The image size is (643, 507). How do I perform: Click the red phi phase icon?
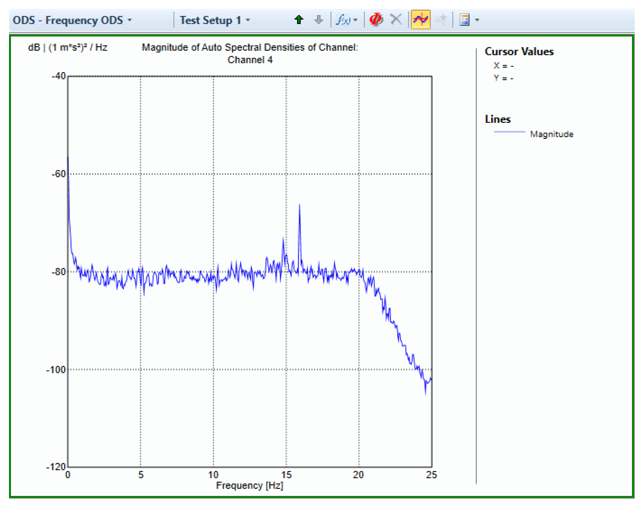coord(376,20)
